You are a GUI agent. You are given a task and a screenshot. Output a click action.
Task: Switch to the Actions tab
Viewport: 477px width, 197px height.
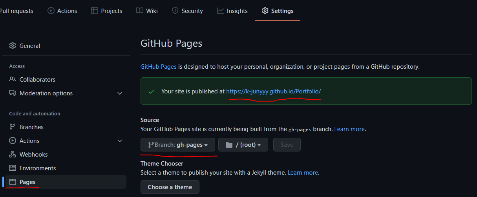[62, 11]
